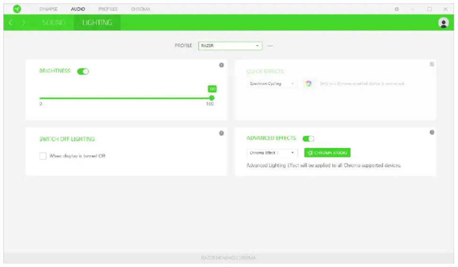Screen dimensions: 458x267
Task: Click the Razer Nommo Chroma device label
Action: (228, 258)
